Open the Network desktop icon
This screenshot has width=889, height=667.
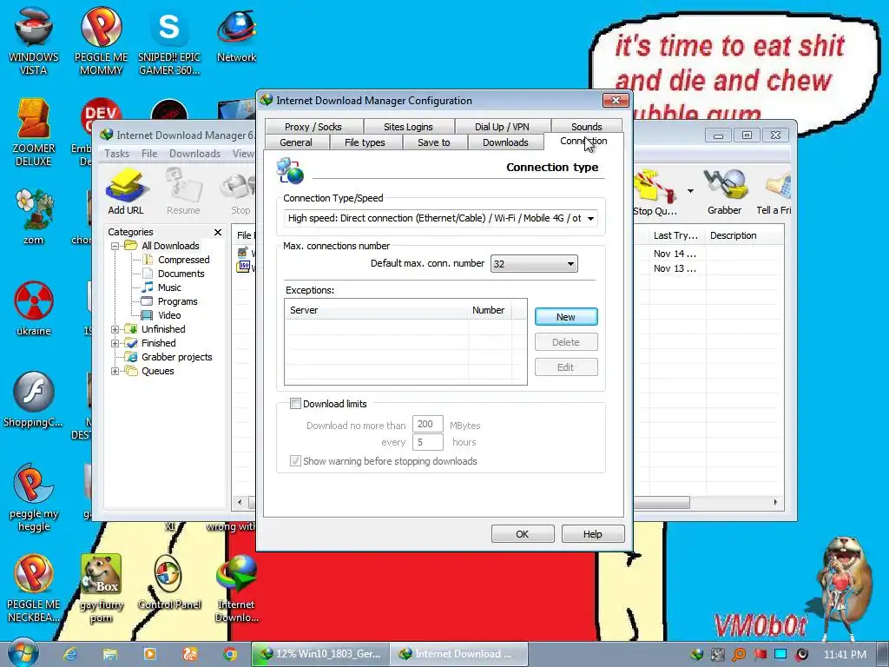coord(236,35)
